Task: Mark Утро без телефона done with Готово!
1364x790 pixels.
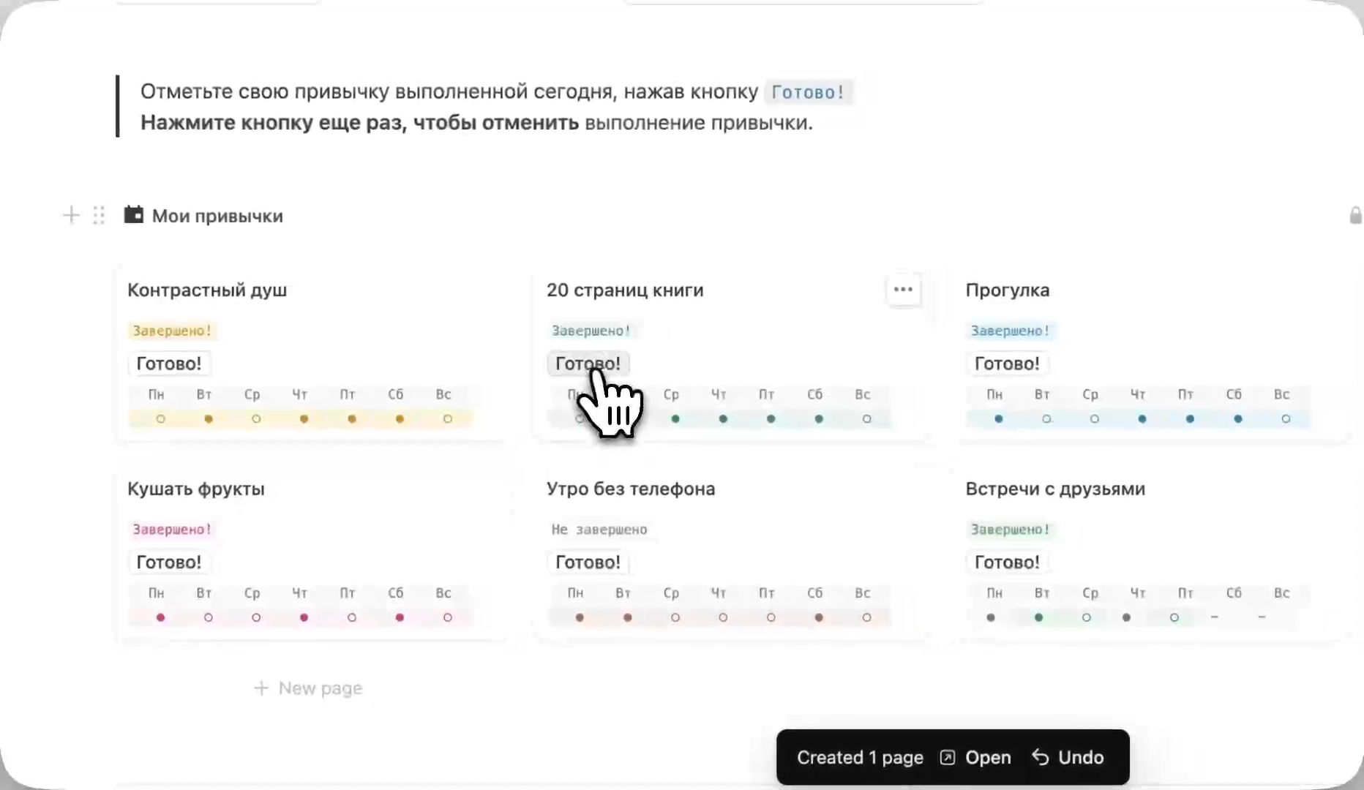Action: [588, 562]
